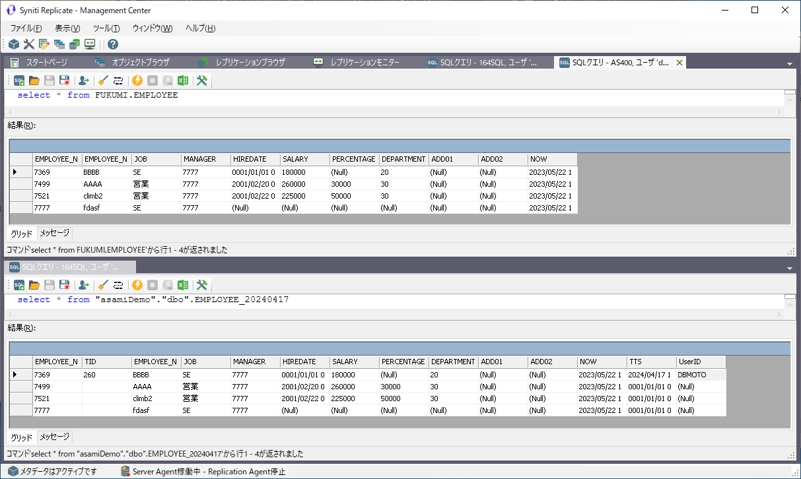Clear the FUKUMI.EMPLOYEE query with the brush icon
Screen dimensions: 801x479
tap(103, 80)
